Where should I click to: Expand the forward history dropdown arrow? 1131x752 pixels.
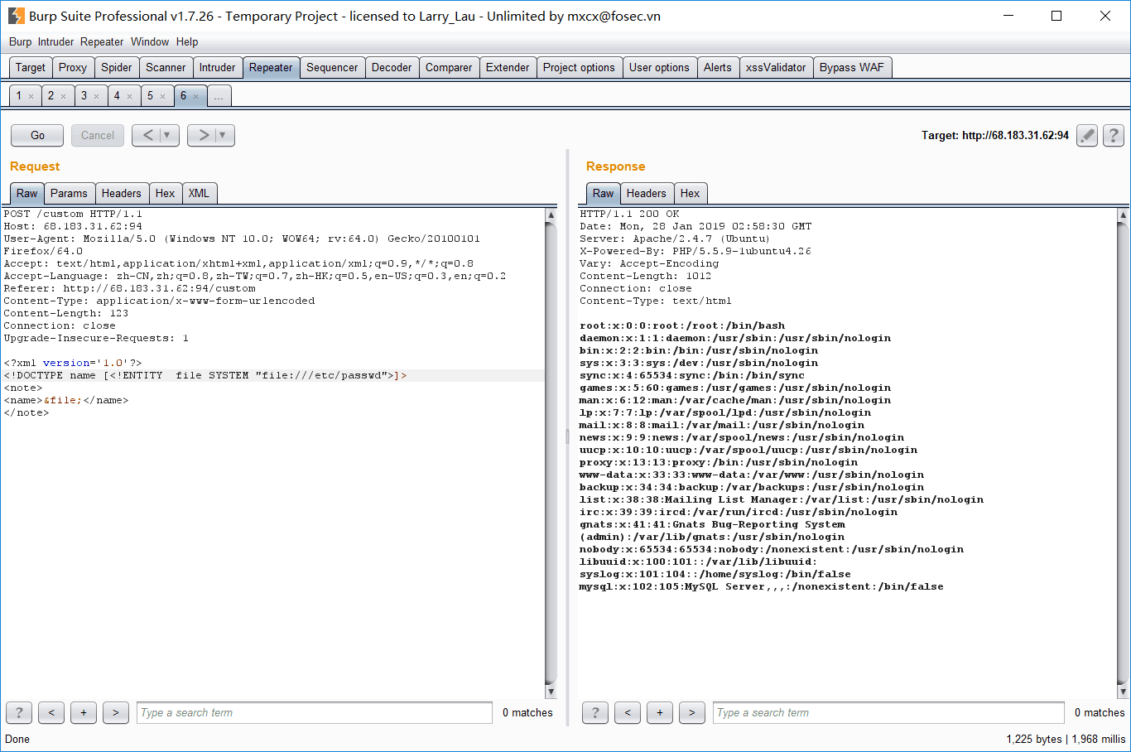(224, 135)
